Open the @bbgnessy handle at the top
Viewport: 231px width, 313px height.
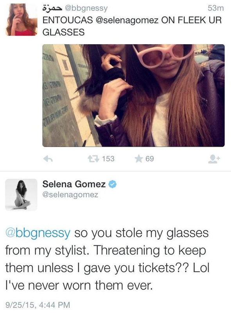pyautogui.click(x=86, y=8)
